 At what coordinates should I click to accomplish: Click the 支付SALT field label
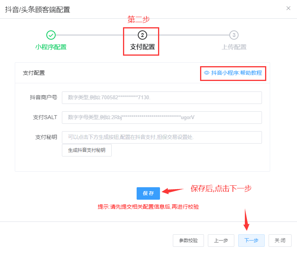point(45,118)
